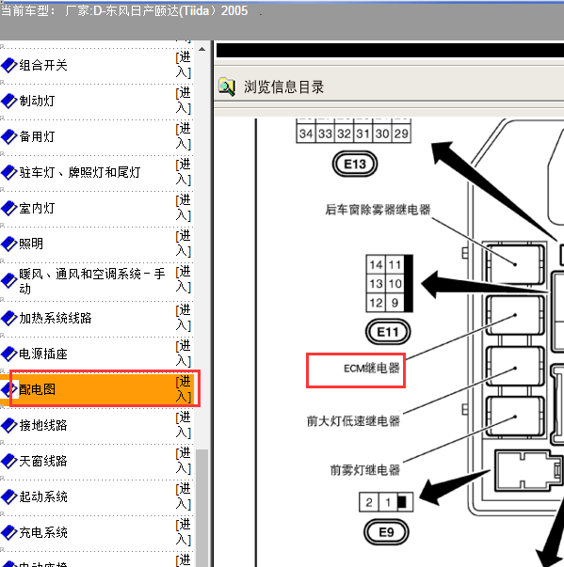Click the 前雾灯继电器 label

[365, 470]
